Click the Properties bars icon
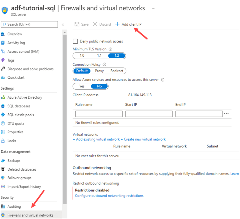 [x=3, y=132]
